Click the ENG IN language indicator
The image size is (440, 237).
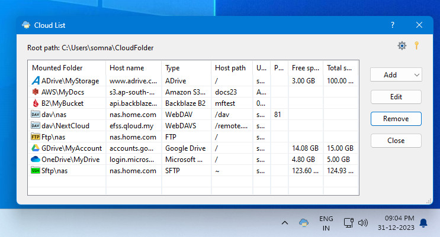(x=326, y=223)
